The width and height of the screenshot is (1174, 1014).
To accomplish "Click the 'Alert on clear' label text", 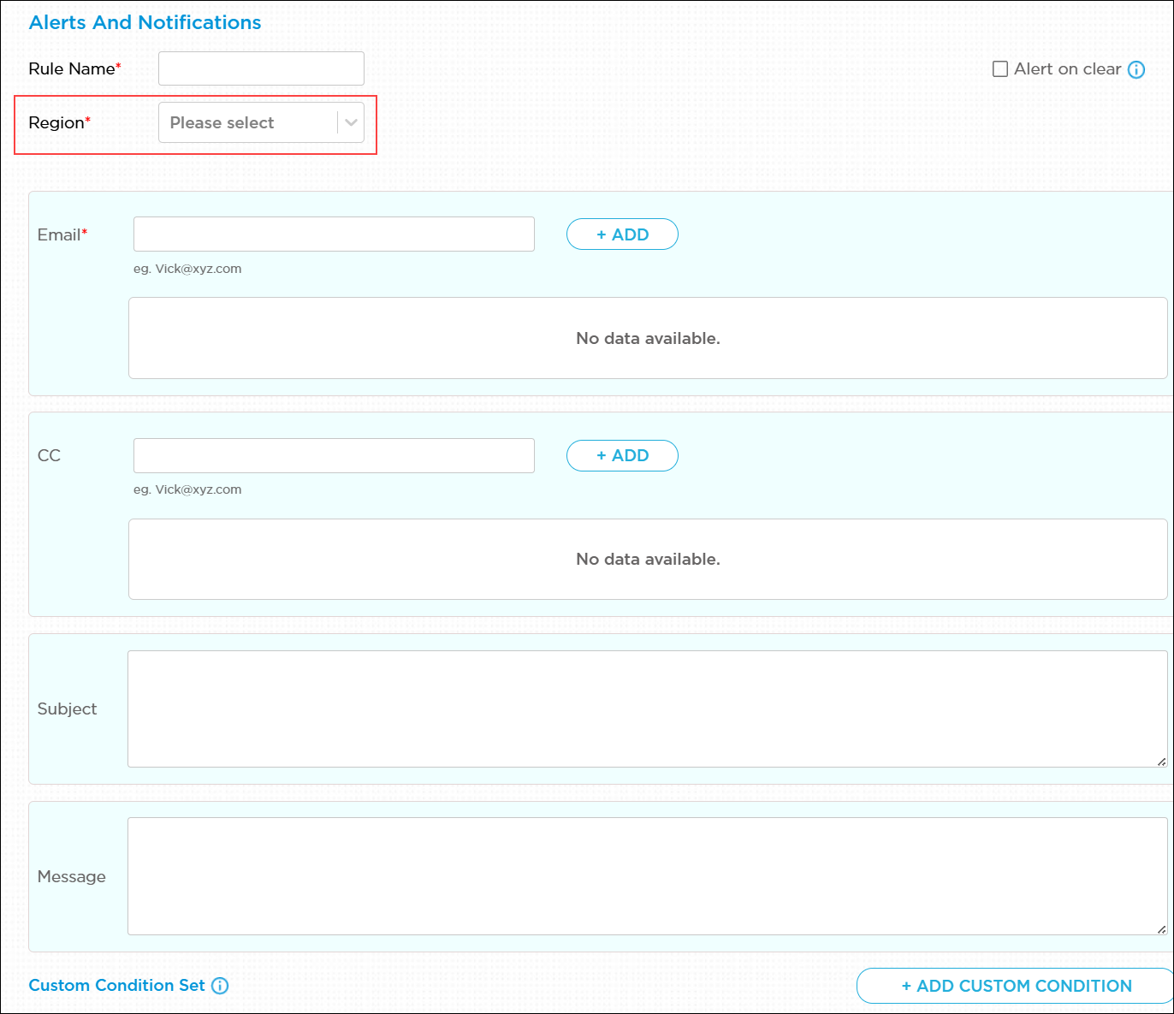I will pos(1067,69).
